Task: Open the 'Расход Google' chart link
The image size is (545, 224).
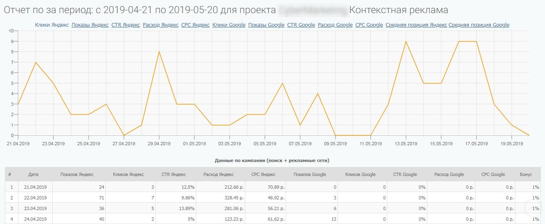Action: 335,25
